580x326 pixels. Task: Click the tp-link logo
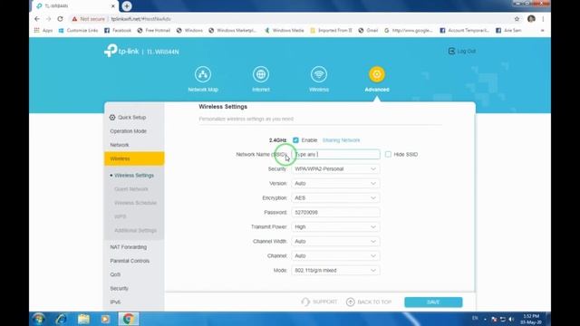coord(121,51)
